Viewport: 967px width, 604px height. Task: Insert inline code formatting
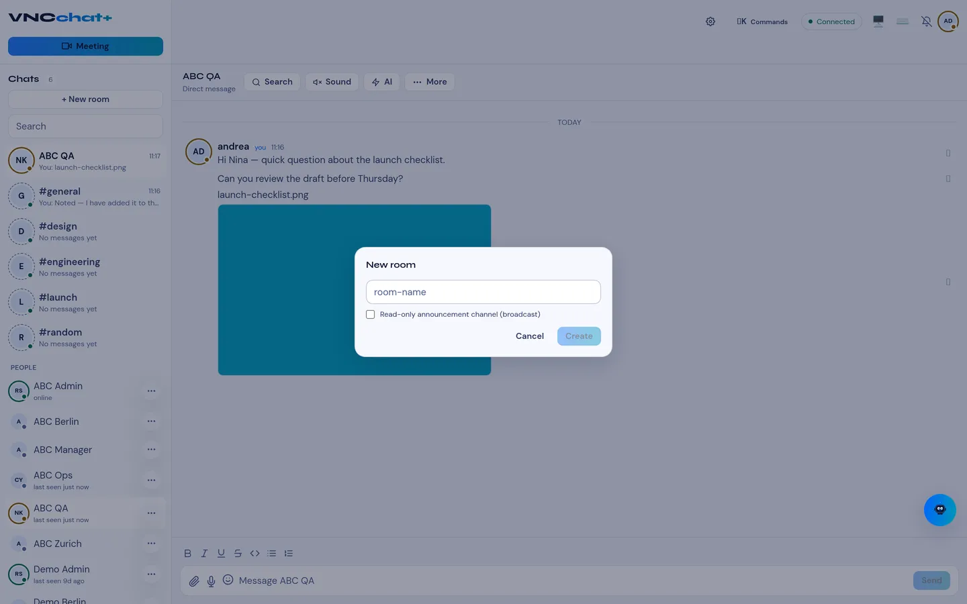255,554
